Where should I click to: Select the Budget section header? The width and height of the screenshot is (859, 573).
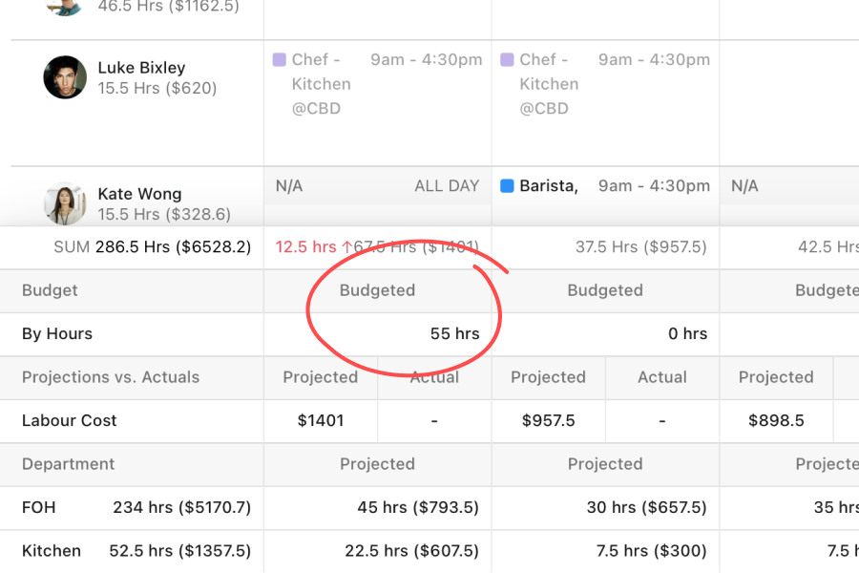pyautogui.click(x=50, y=290)
